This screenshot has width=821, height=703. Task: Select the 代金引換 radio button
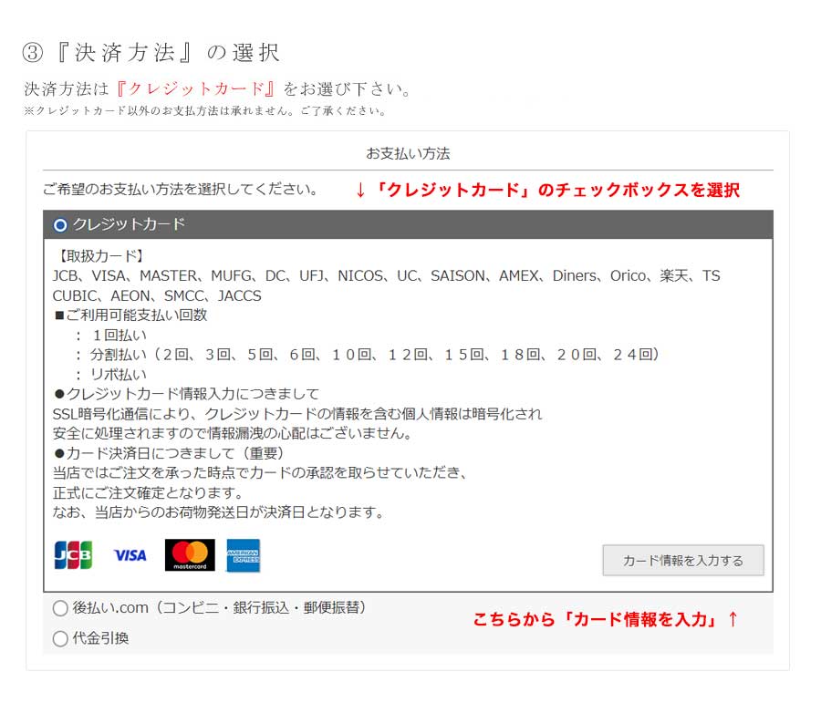60,638
